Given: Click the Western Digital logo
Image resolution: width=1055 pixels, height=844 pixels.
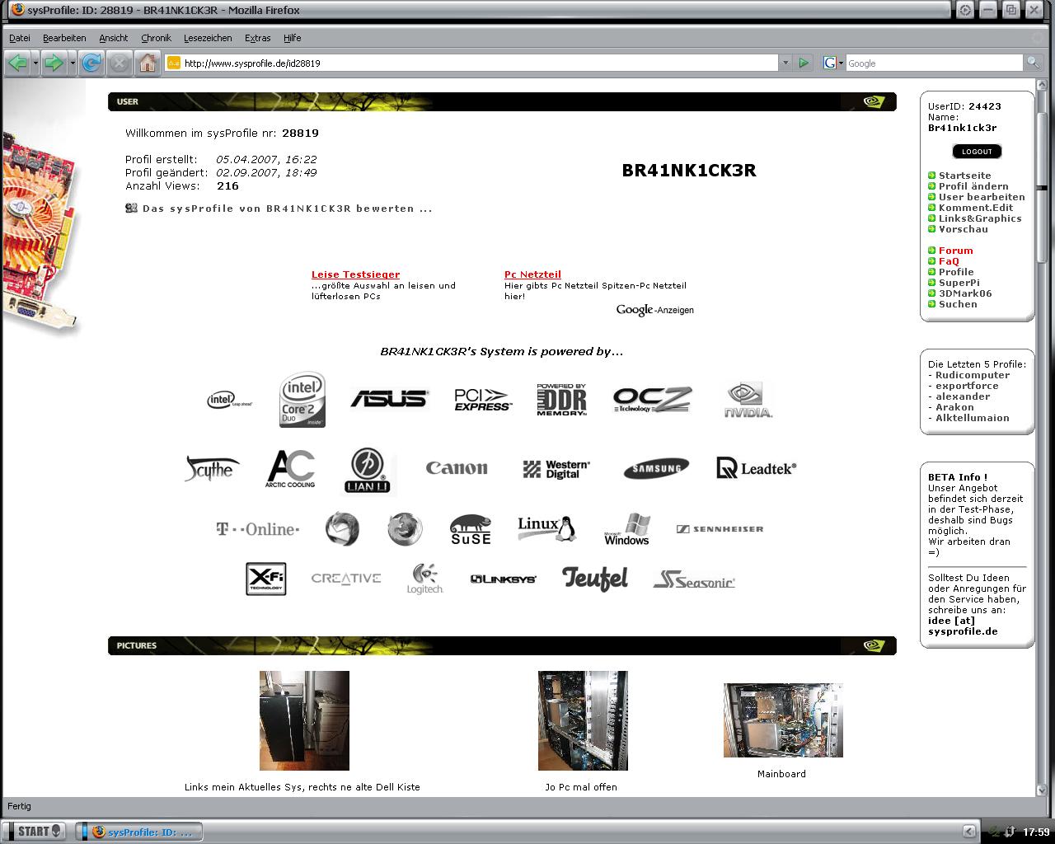Looking at the screenshot, I should [556, 469].
